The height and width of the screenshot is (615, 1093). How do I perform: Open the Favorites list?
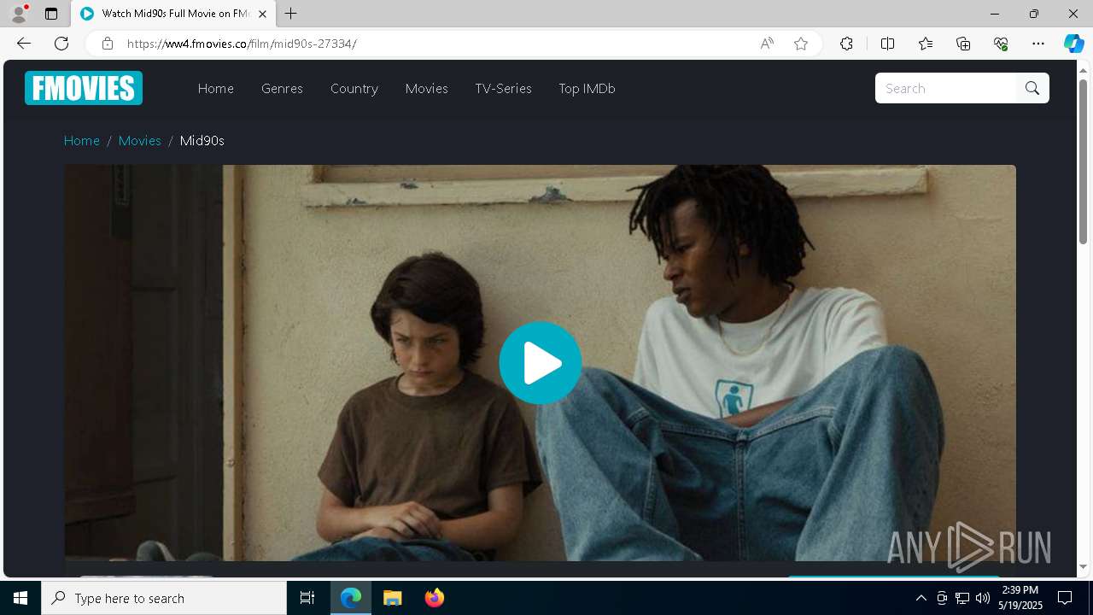click(926, 44)
